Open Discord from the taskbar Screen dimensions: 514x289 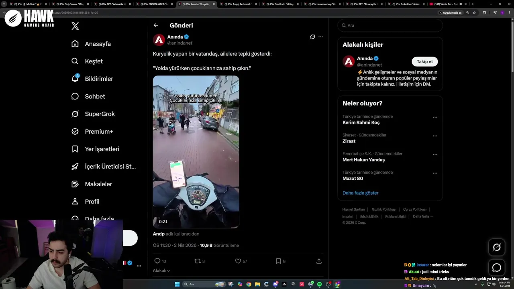point(275,284)
